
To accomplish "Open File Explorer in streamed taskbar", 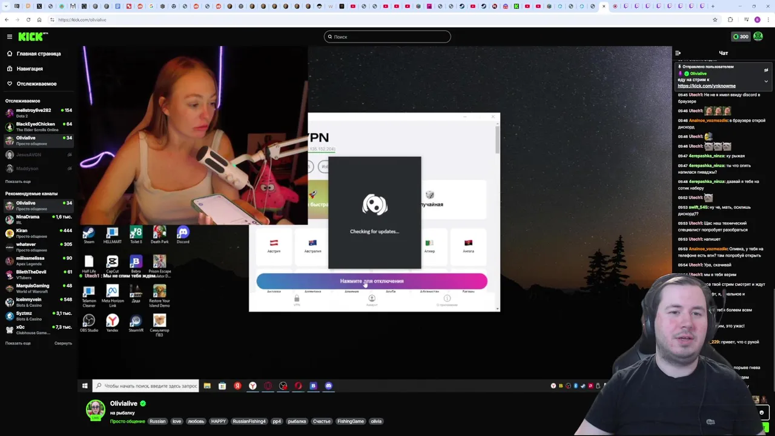I will (207, 386).
